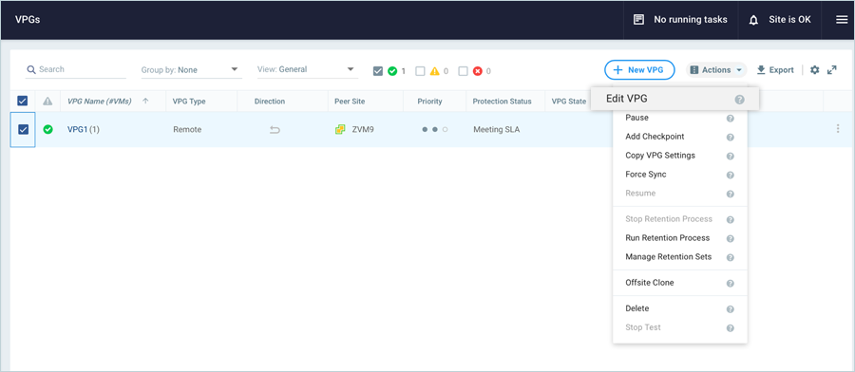Create a New VPG
Screen dimensions: 855x372
639,69
